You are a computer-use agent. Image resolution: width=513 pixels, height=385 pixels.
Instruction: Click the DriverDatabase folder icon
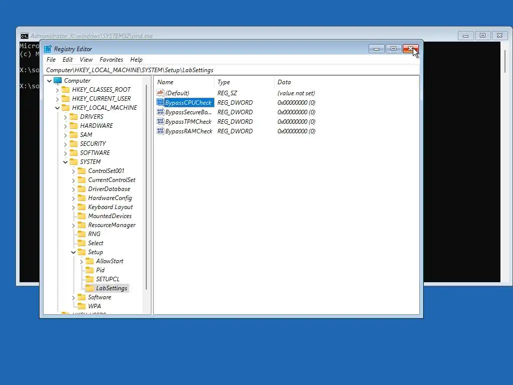coord(82,189)
